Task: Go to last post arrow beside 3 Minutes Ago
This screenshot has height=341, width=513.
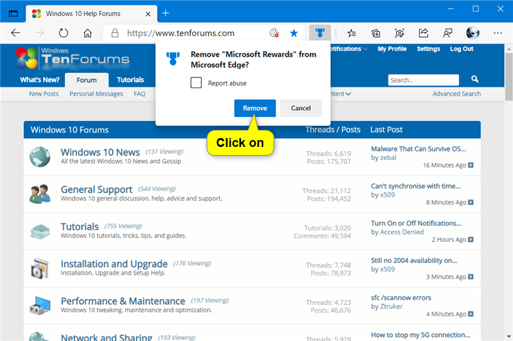Action: coord(471,277)
